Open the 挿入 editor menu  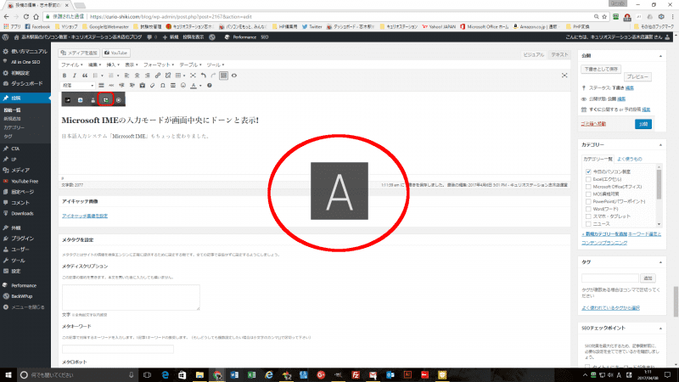pos(113,65)
